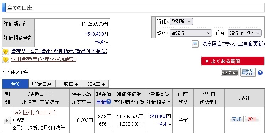This screenshot has height=134, width=265.
Task: Switch to the NISA口座 tab
Action: (x=95, y=84)
